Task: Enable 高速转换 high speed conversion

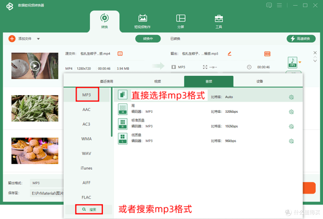Action: 301,39
